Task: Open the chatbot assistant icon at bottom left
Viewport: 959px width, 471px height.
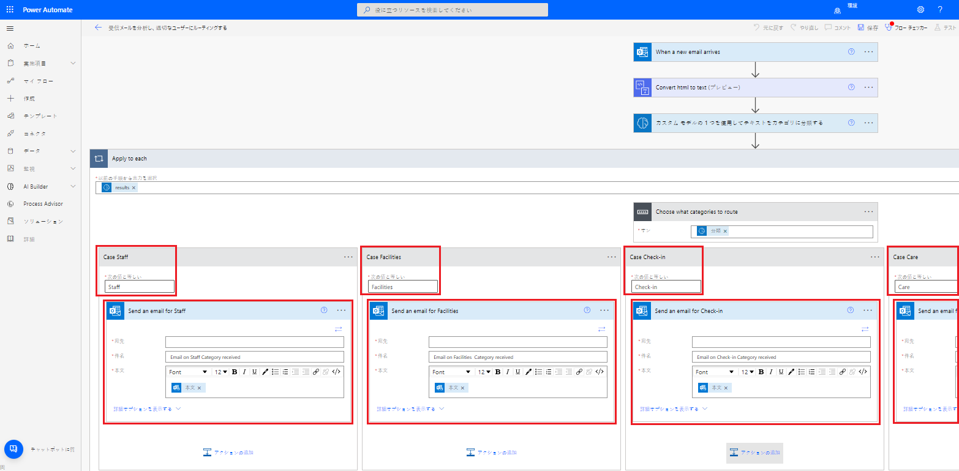Action: (13, 449)
